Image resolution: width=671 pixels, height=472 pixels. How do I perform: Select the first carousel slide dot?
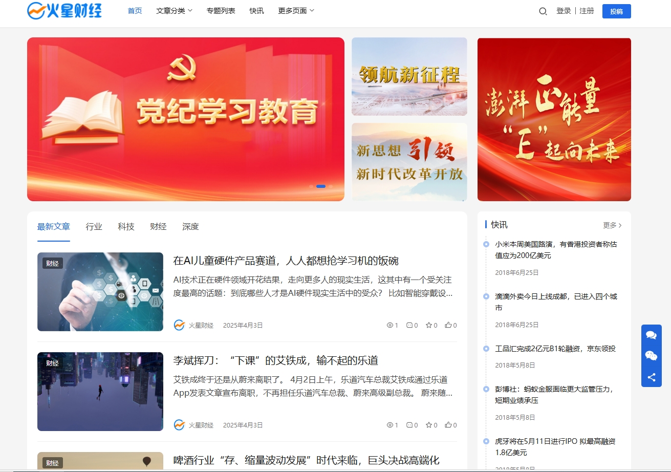coord(311,186)
